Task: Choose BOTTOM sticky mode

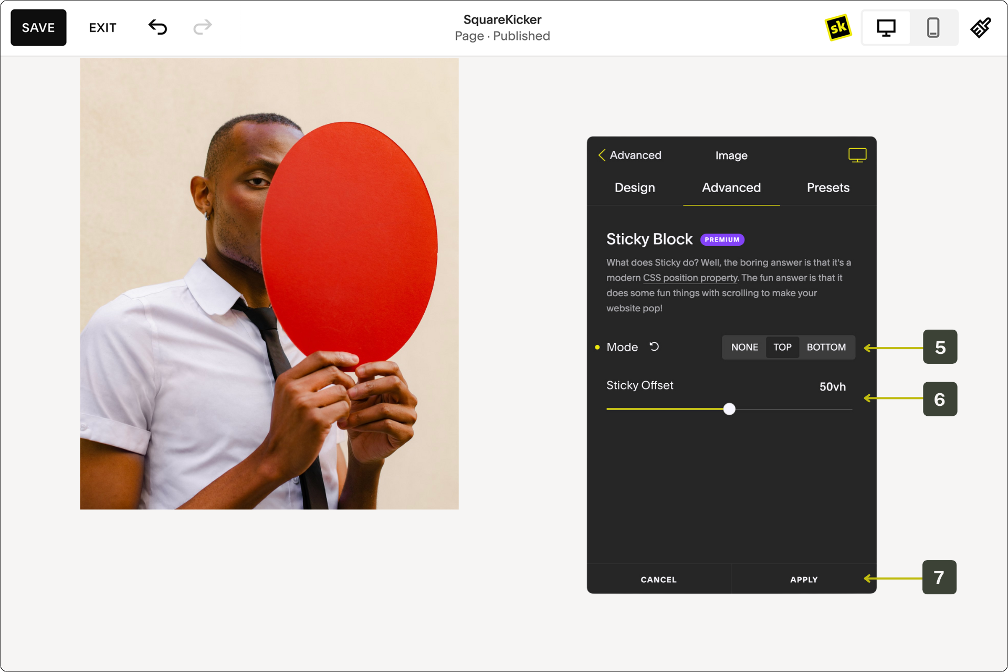Action: pyautogui.click(x=826, y=347)
